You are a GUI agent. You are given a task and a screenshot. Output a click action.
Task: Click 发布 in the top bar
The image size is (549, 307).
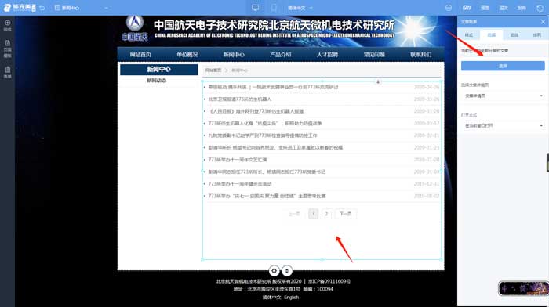[x=522, y=8]
